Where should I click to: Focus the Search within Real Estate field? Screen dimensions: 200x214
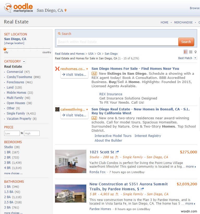(118, 42)
